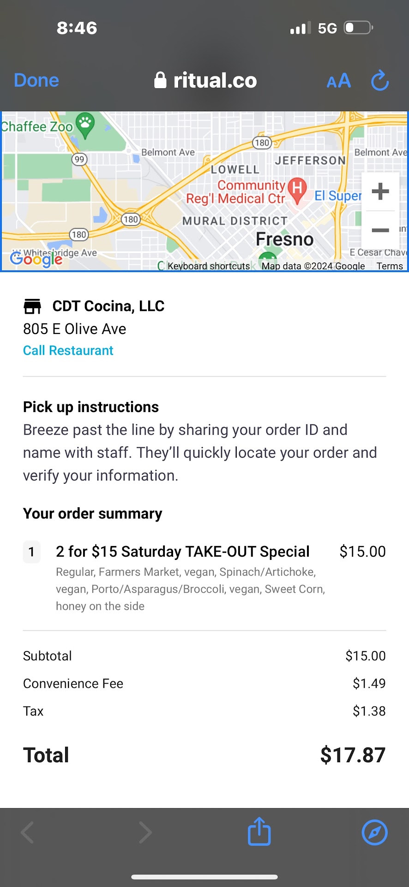Zoom out on the map
409x887 pixels.
point(380,230)
